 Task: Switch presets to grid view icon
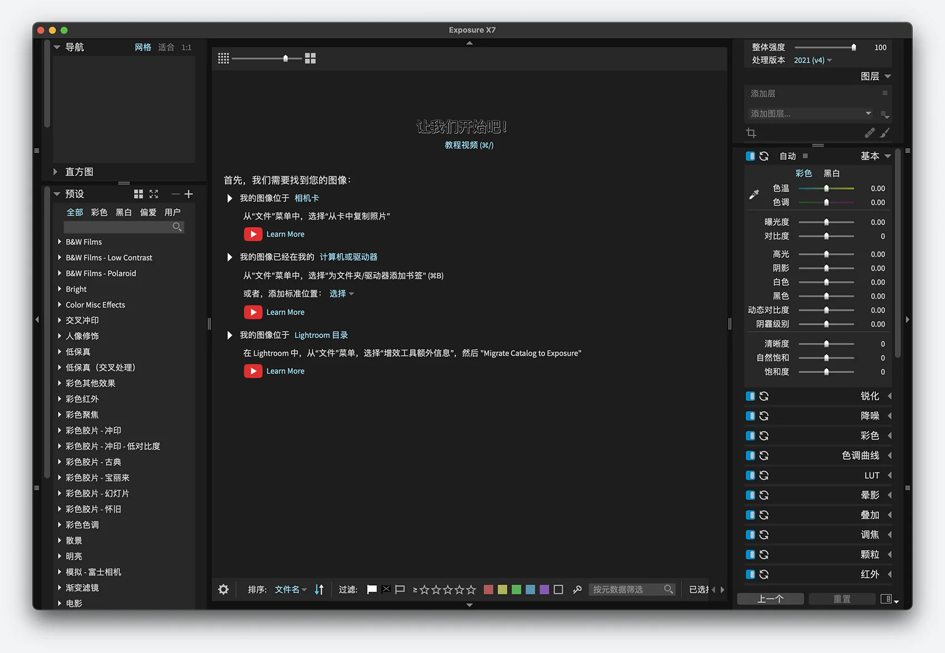tap(138, 194)
